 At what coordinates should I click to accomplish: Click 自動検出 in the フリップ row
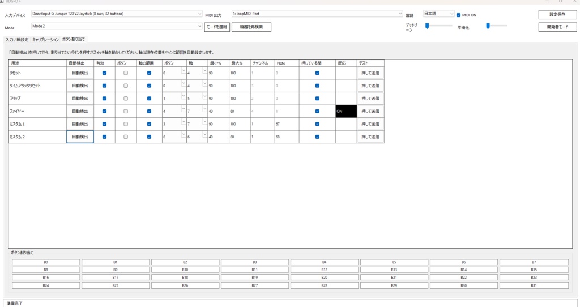click(80, 99)
